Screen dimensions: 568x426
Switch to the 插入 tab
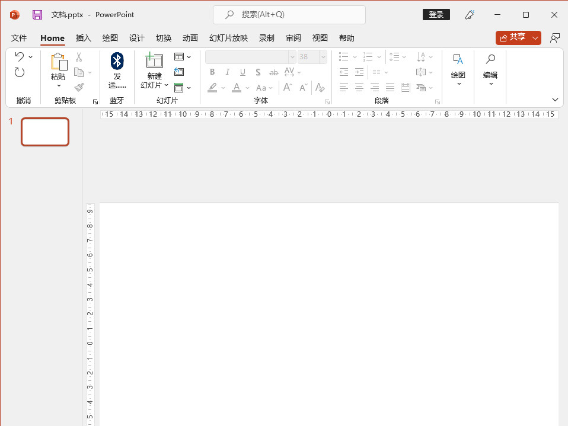84,38
